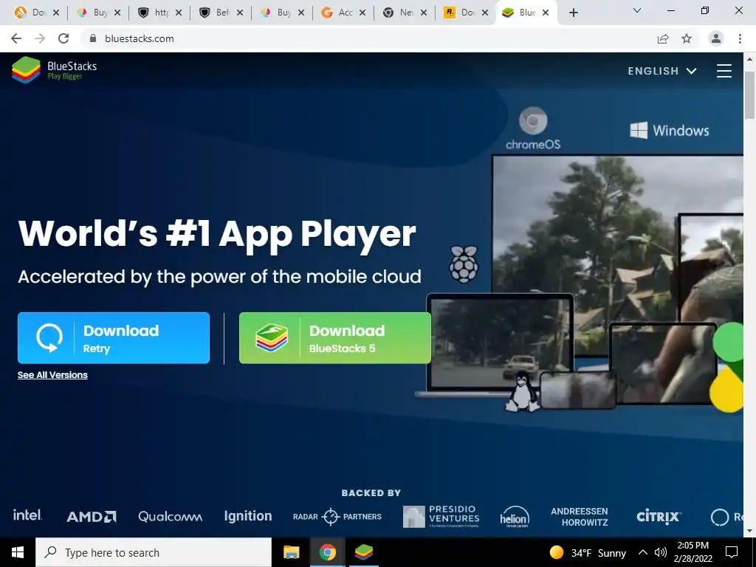Click the browser forward arrow
756x567 pixels.
40,38
